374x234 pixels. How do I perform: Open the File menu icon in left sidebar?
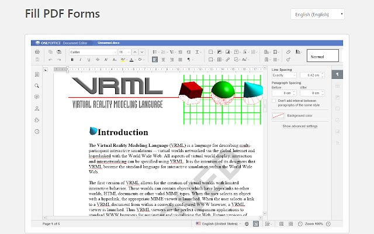(37, 74)
